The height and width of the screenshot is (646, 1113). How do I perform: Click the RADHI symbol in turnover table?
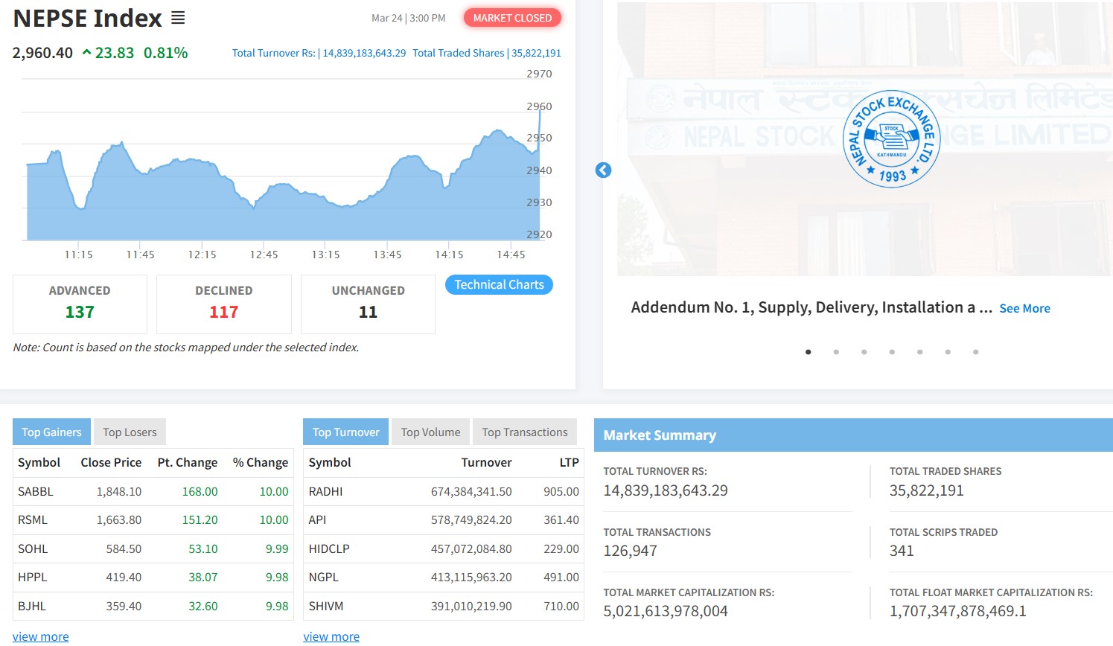(325, 492)
